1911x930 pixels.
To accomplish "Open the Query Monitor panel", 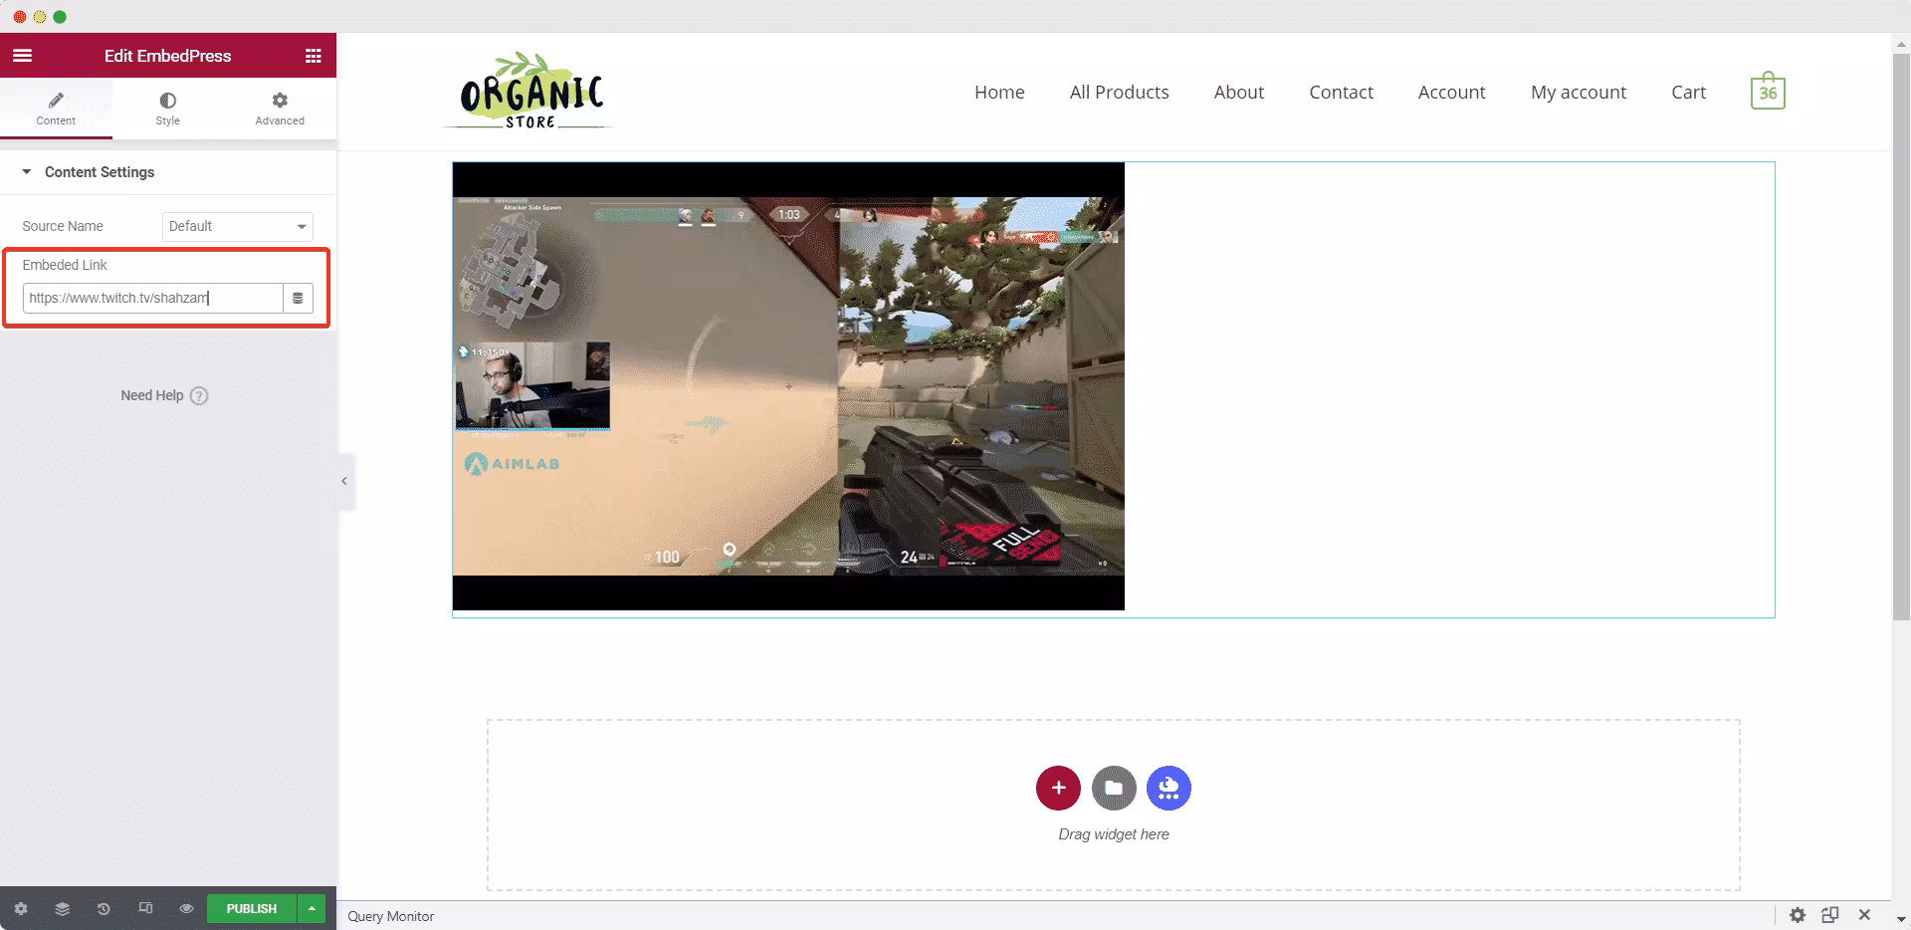I will tap(391, 916).
